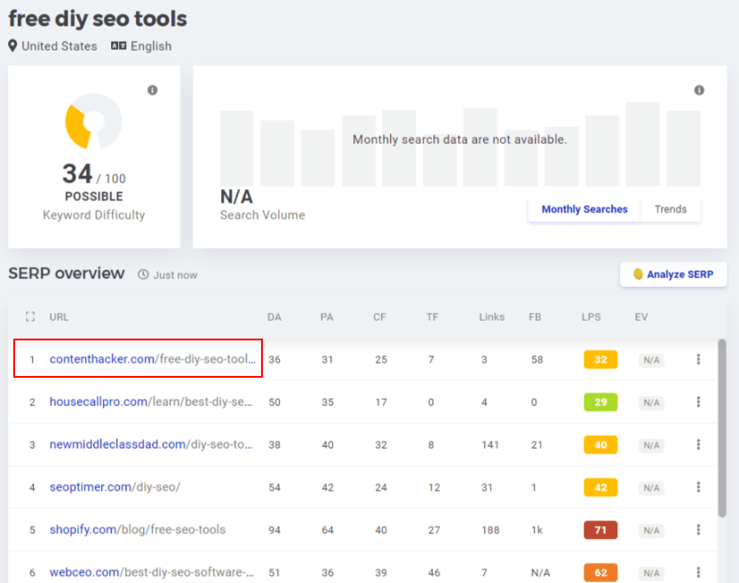Click the 141 links value for newmiddleclassdad.com
Image resolution: width=739 pixels, height=583 pixels.
pyautogui.click(x=490, y=444)
